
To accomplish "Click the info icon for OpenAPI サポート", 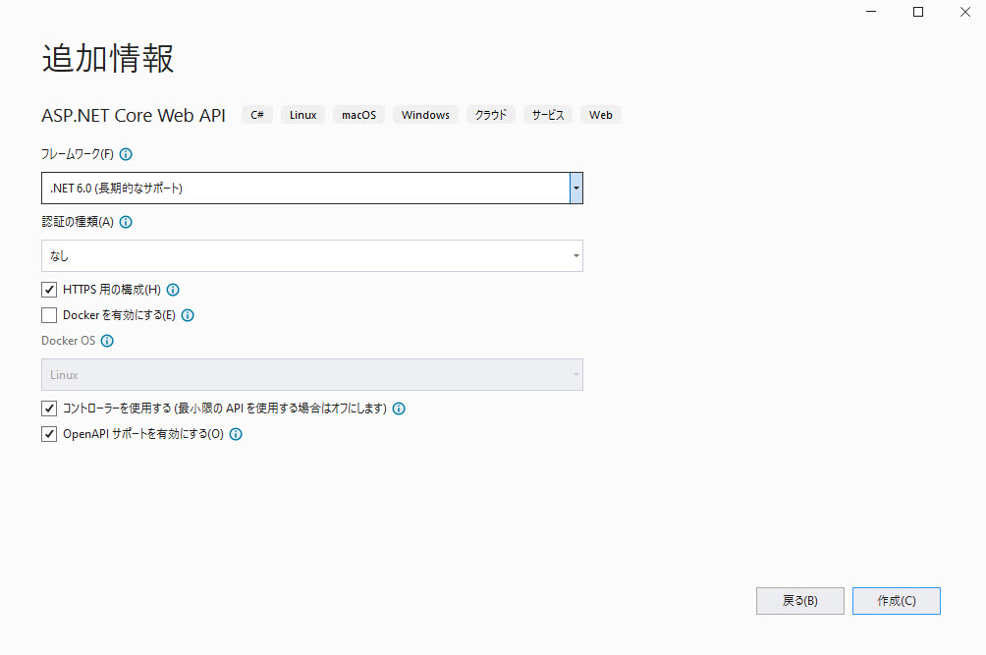I will click(236, 434).
